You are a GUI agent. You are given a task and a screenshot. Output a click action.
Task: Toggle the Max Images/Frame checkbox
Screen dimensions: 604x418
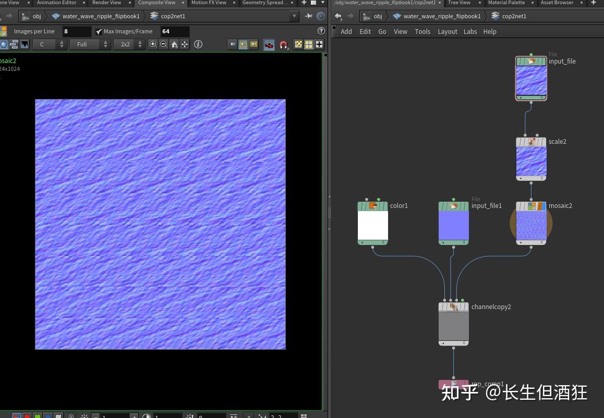click(99, 31)
